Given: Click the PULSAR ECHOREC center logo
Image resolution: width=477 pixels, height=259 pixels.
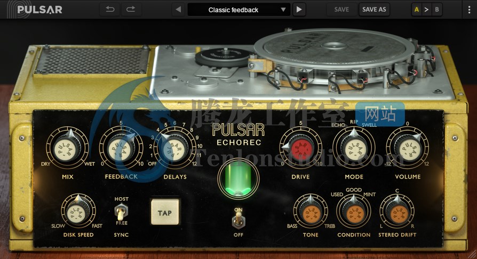Looking at the screenshot, I should pyautogui.click(x=238, y=134).
